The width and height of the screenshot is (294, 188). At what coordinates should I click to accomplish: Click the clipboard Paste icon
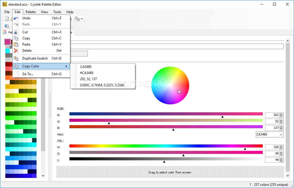click(16, 44)
